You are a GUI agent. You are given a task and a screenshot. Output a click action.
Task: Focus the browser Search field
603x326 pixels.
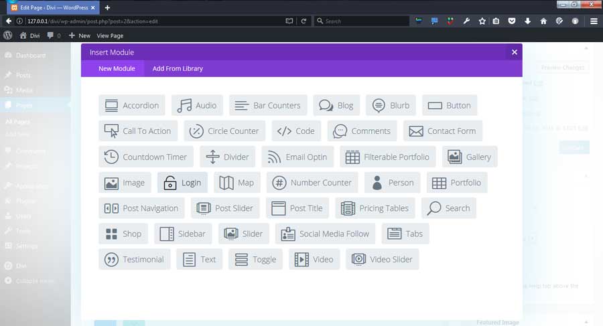(x=362, y=21)
